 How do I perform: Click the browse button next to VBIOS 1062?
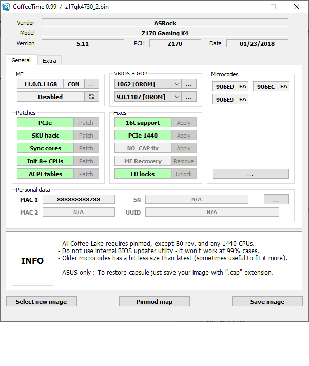189,84
